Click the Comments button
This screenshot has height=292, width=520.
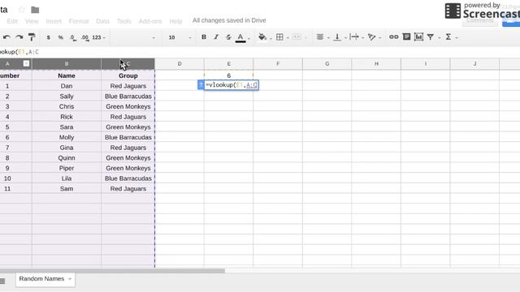click(x=480, y=20)
